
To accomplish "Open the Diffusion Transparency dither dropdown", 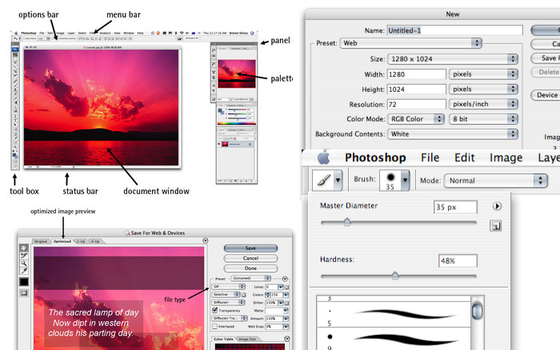I will [230, 318].
